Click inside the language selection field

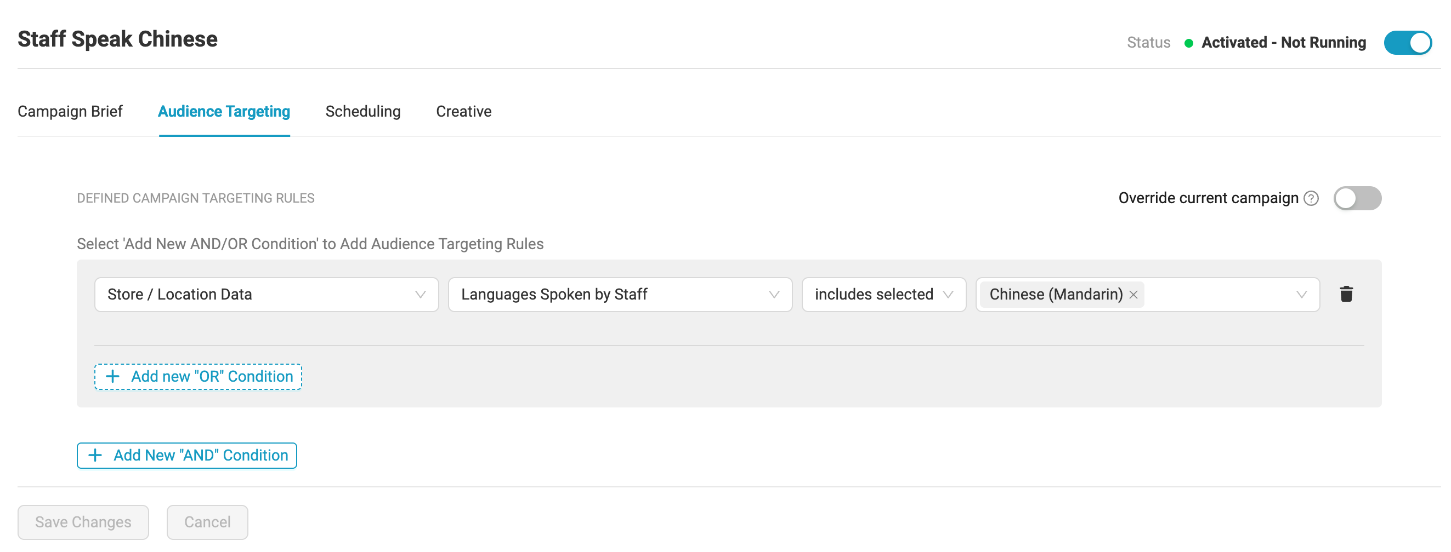point(1217,294)
